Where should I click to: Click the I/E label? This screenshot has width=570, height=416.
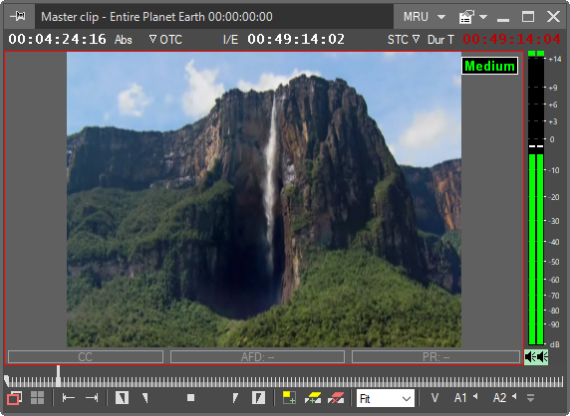pos(230,40)
